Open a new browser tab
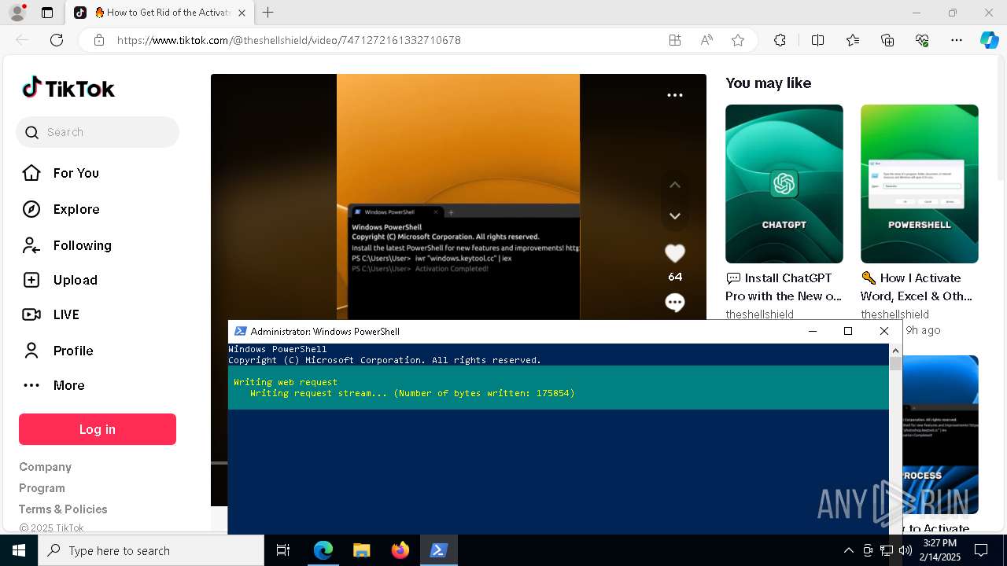The image size is (1007, 566). [268, 13]
